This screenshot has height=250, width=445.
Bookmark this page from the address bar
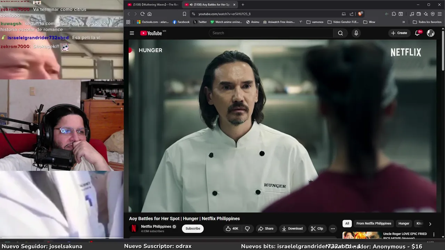[x=184, y=14]
